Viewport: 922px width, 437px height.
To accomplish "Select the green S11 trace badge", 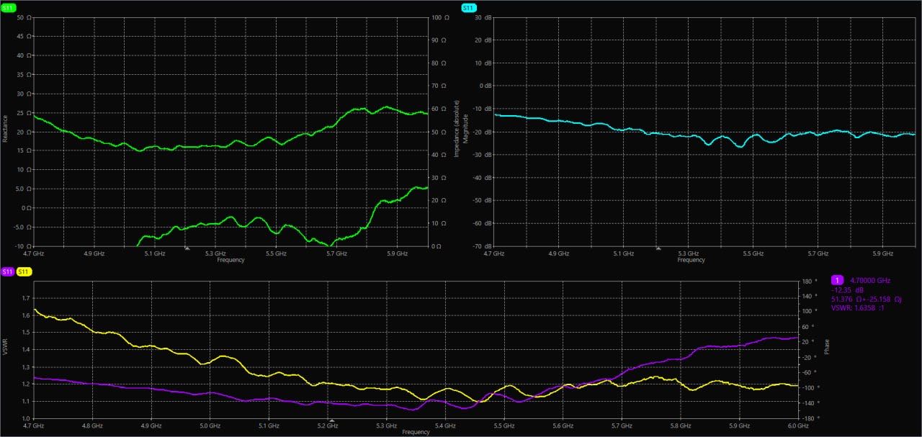I will click(x=9, y=7).
